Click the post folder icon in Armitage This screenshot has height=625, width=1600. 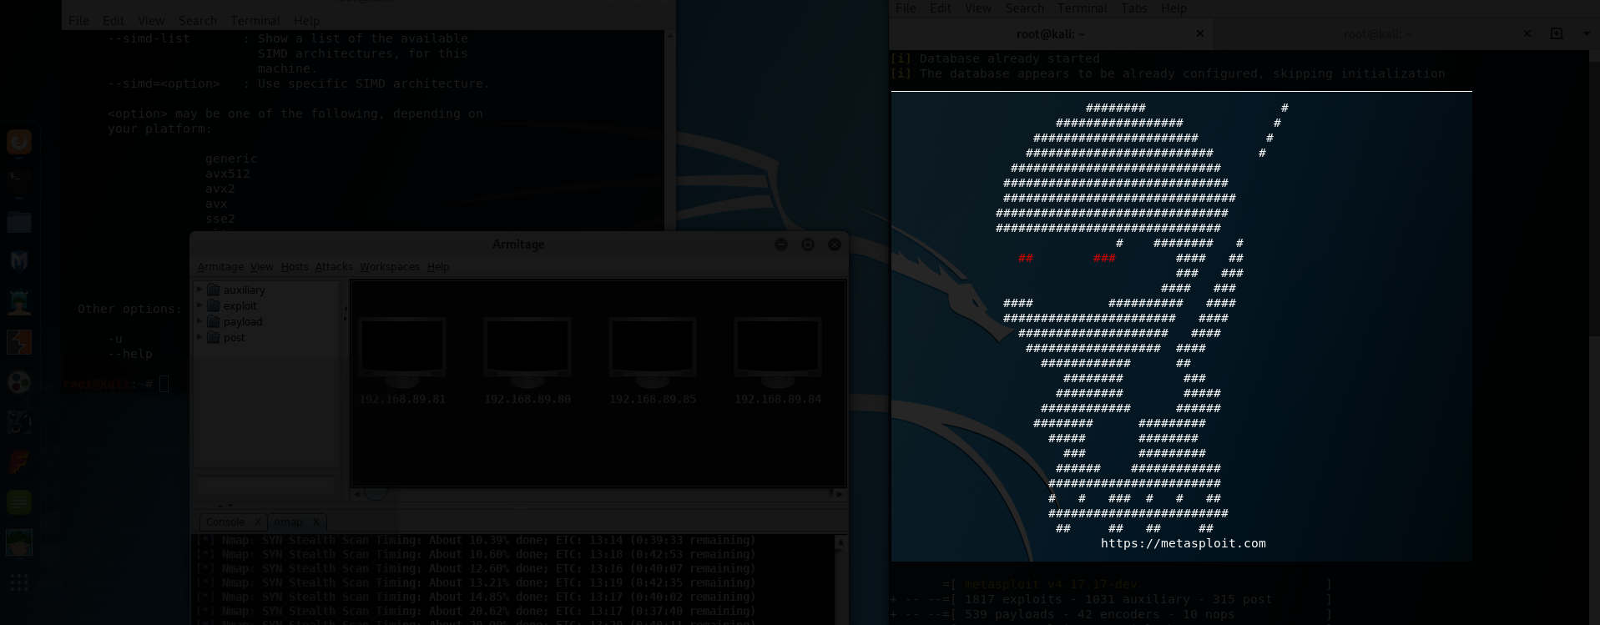click(x=214, y=337)
